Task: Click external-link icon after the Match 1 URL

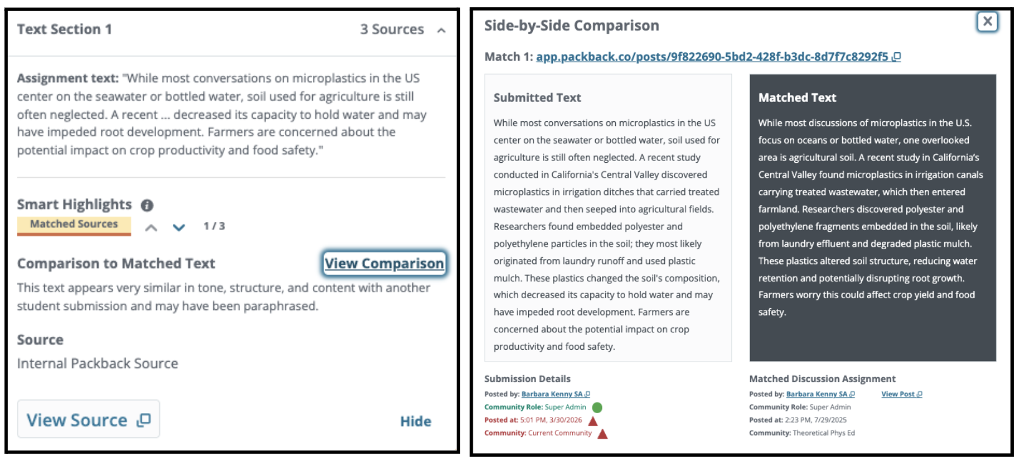Action: [896, 57]
